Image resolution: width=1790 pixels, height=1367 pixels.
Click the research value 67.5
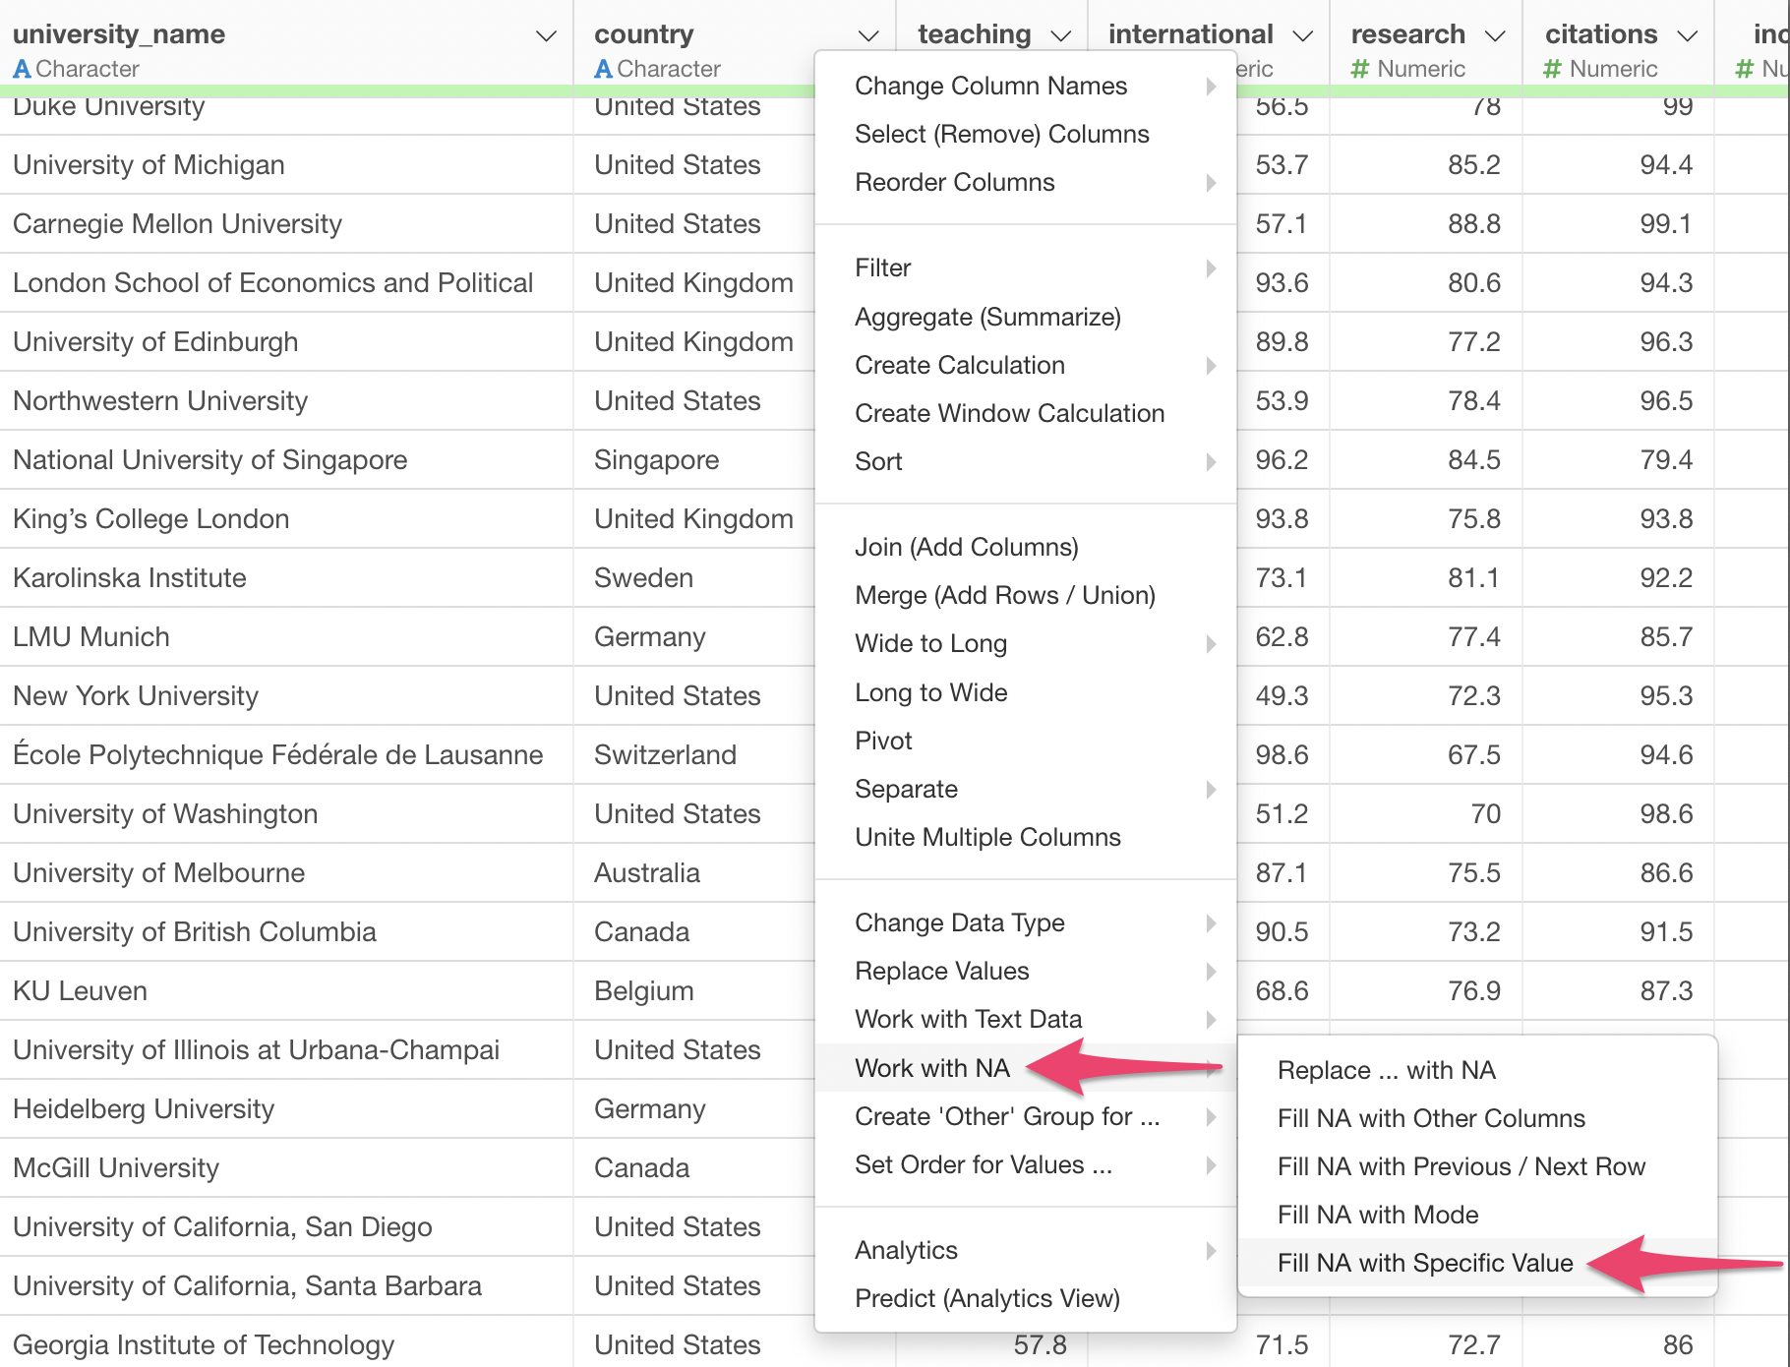tap(1426, 754)
